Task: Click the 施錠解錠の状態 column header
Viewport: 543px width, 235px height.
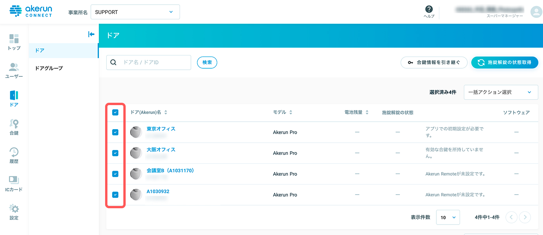Action: coord(398,112)
